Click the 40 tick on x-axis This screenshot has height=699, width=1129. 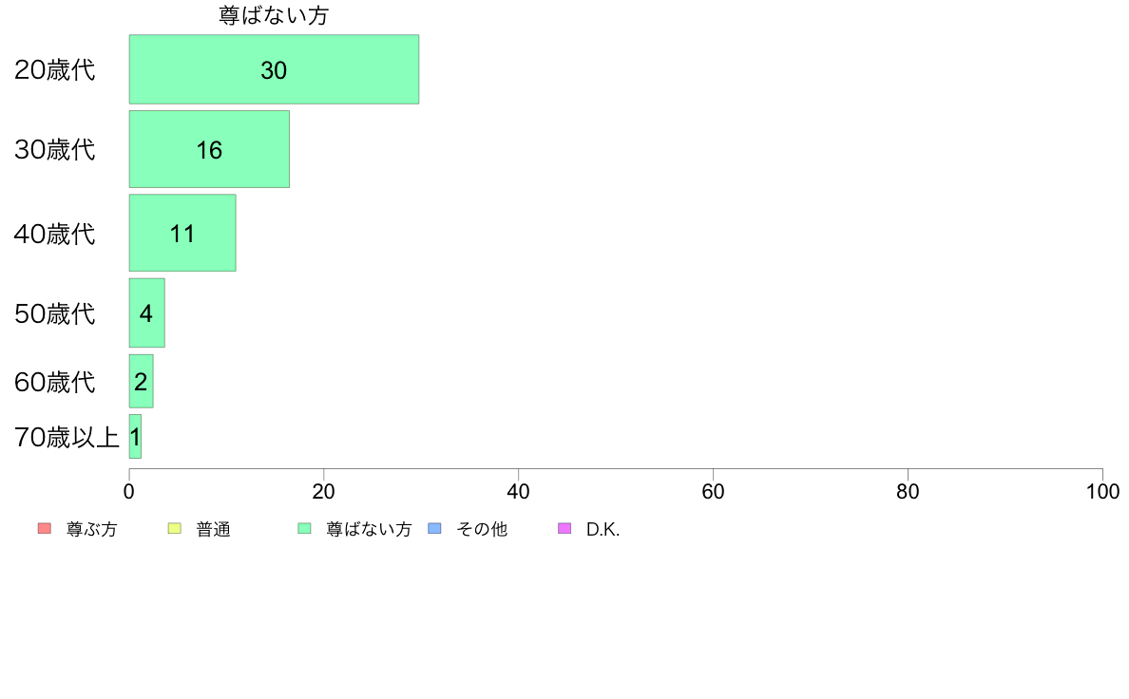tap(519, 492)
